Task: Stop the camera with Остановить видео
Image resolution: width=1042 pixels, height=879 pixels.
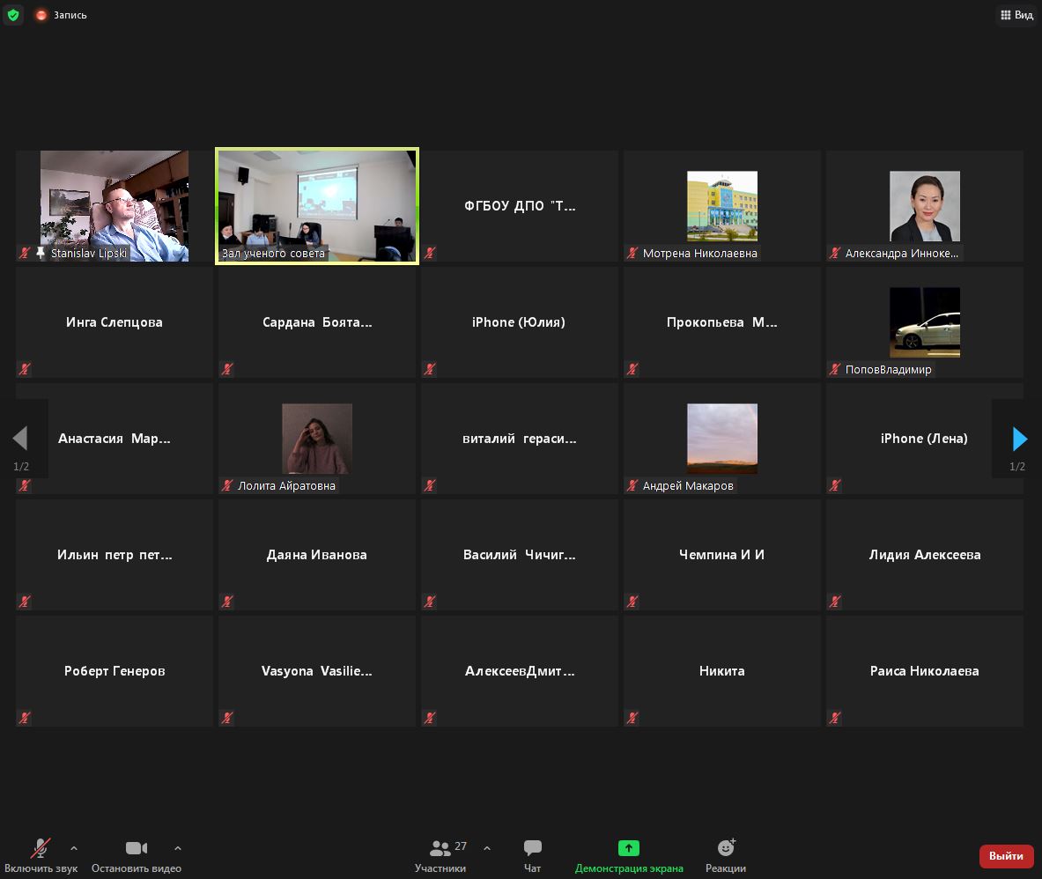Action: (137, 856)
